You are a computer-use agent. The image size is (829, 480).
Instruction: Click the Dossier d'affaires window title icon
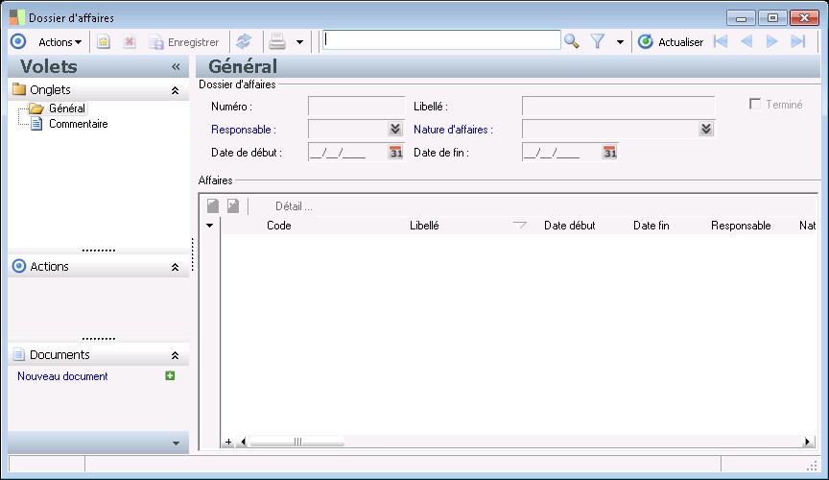coord(17,17)
